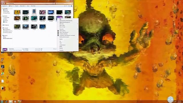Click the taskbar clock
The image size is (183, 103).
180,102
